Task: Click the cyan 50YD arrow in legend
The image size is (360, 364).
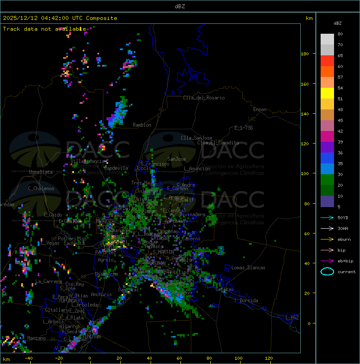Action: click(x=327, y=217)
